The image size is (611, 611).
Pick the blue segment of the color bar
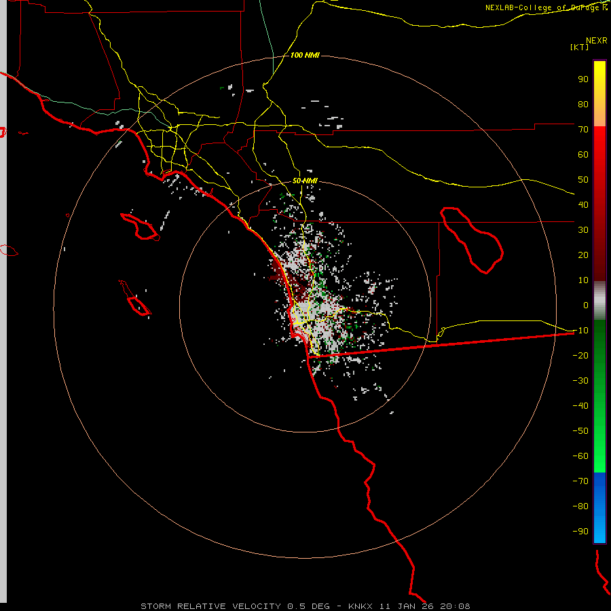click(x=599, y=507)
